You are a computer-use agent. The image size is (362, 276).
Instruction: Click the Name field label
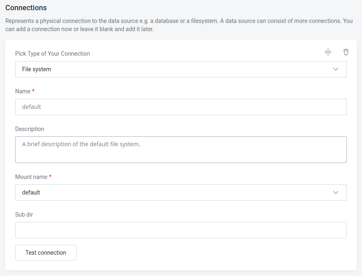[x=23, y=91]
